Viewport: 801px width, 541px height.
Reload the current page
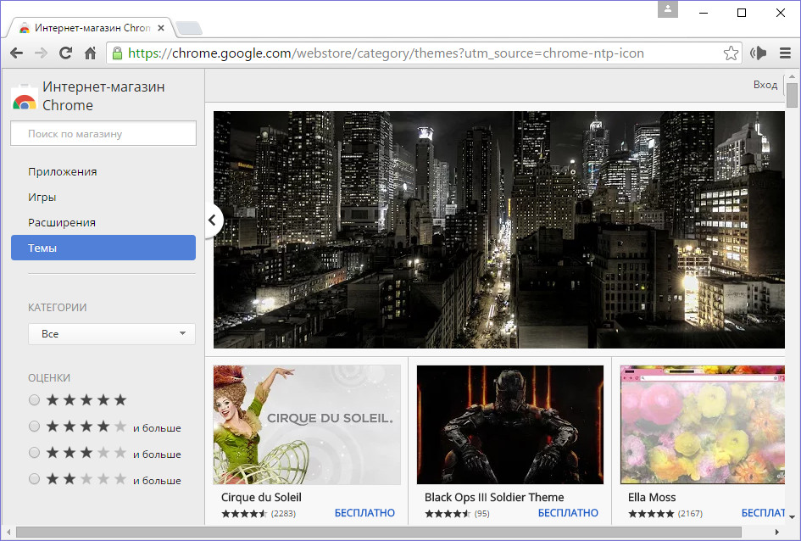[65, 53]
